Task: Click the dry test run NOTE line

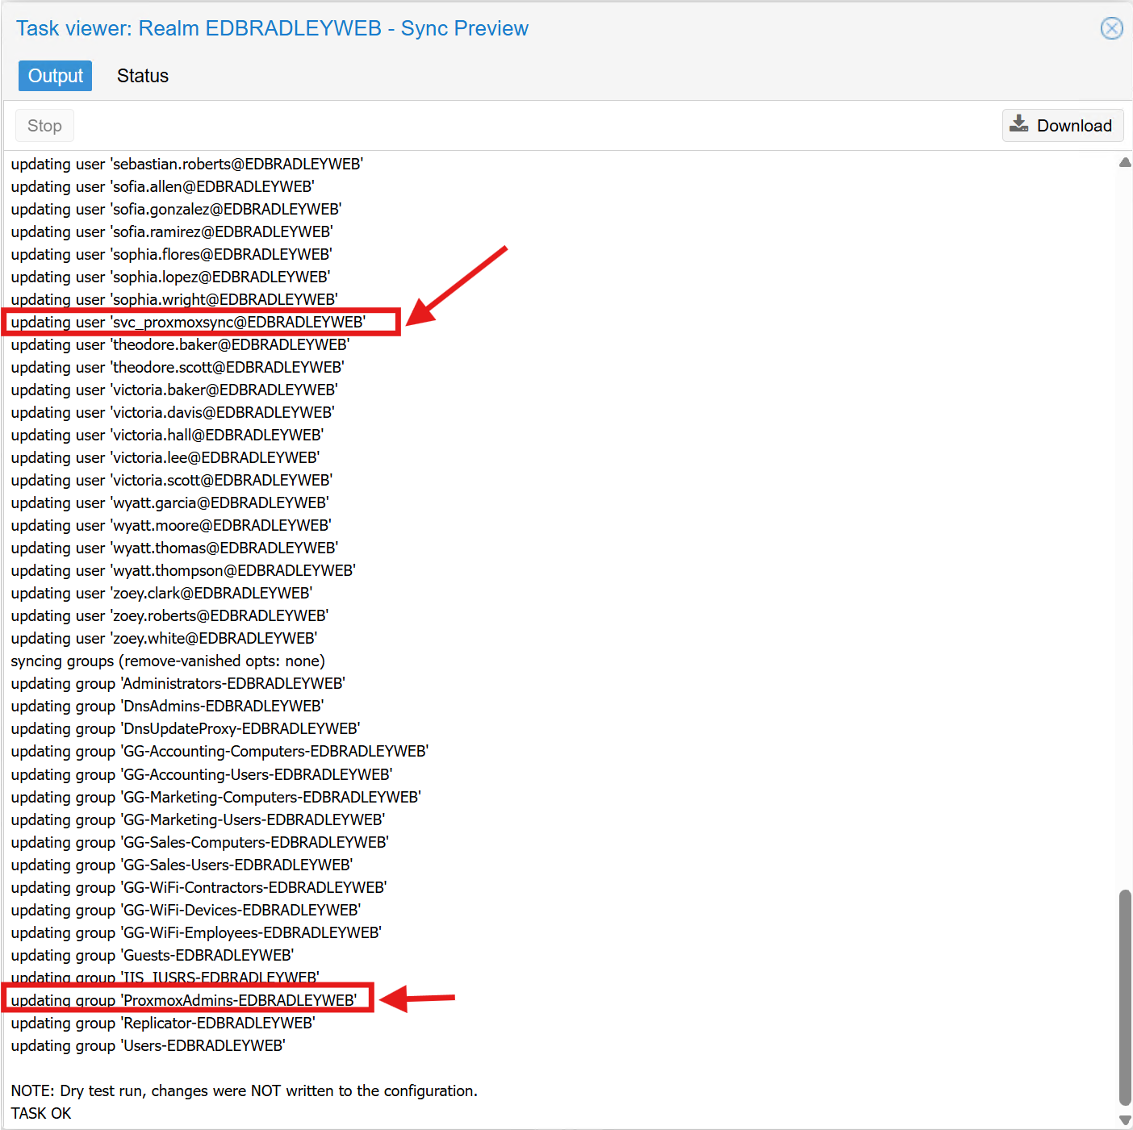Action: pos(244,1090)
